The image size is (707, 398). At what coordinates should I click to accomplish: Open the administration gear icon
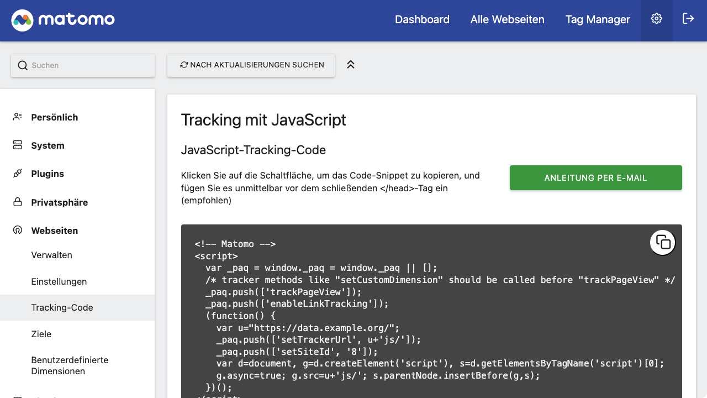656,19
